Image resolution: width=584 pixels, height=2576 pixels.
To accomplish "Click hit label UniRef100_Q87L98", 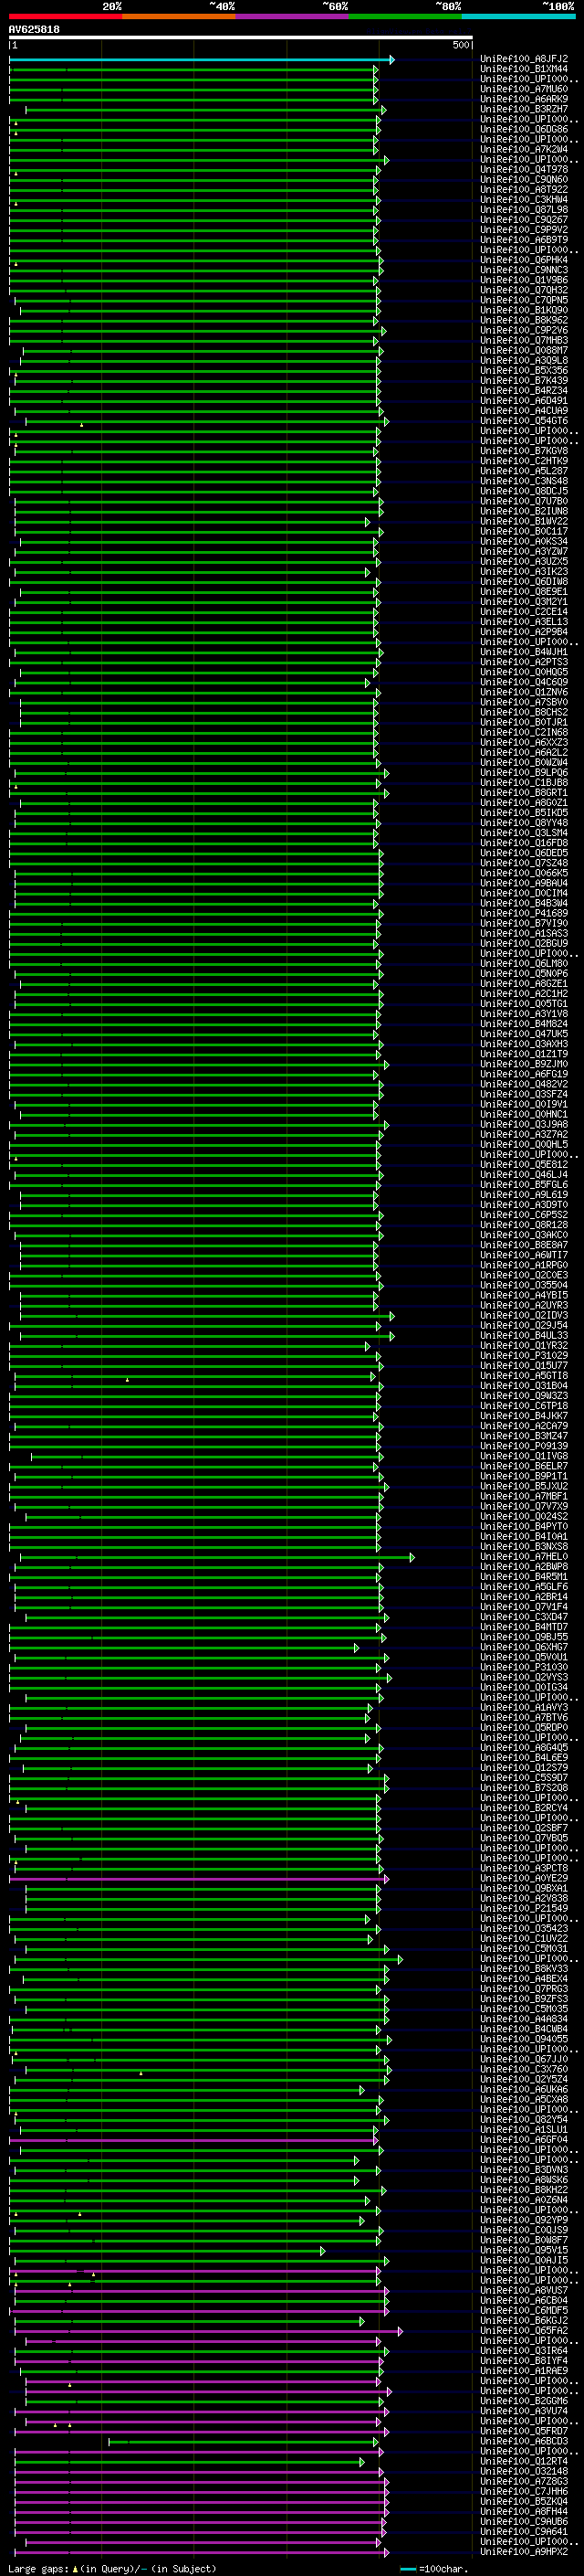I will coord(524,209).
